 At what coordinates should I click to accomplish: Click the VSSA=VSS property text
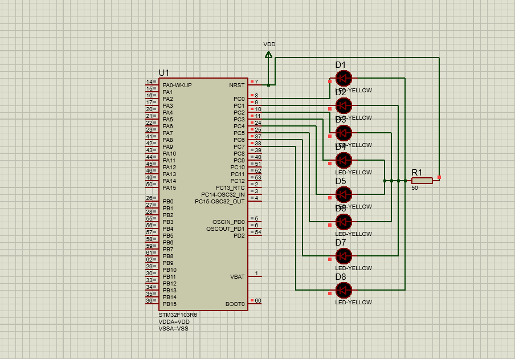173,328
